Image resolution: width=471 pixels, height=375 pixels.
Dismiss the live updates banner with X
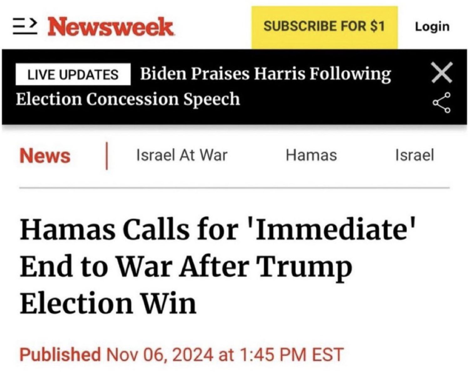[442, 73]
